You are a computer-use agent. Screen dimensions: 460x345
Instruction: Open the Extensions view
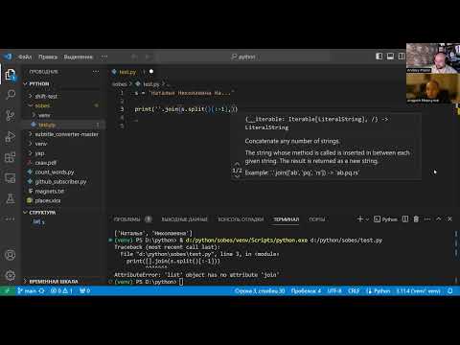pos(11,157)
